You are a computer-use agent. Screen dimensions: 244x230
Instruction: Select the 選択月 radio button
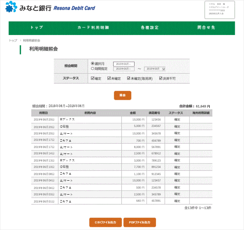click(x=93, y=63)
